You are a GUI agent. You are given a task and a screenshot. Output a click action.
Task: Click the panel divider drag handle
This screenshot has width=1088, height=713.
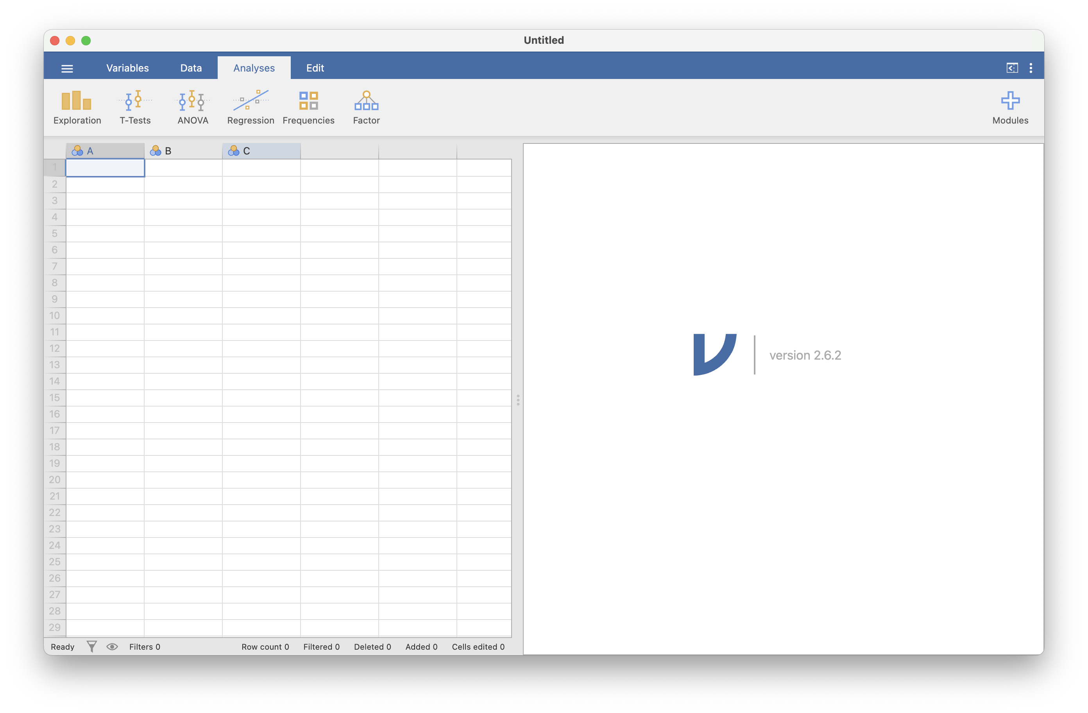(517, 400)
